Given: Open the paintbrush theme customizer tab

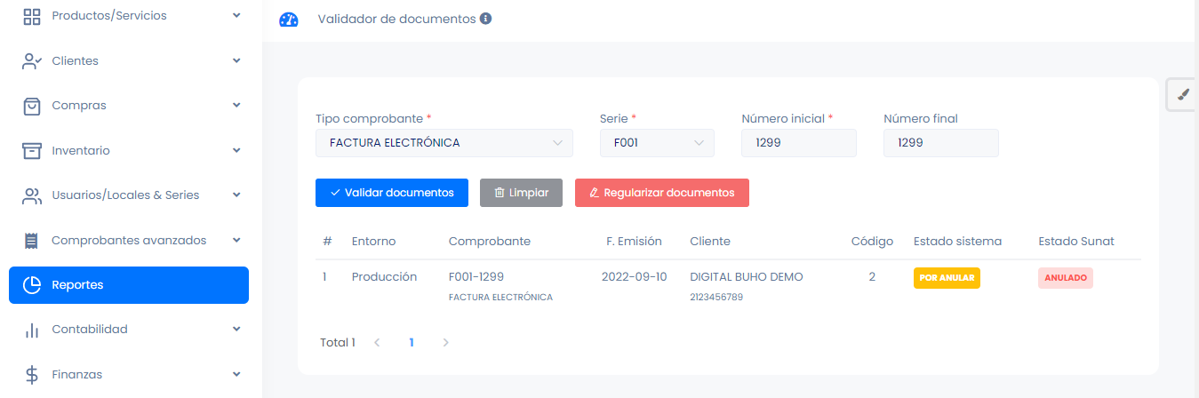Looking at the screenshot, I should [x=1182, y=94].
